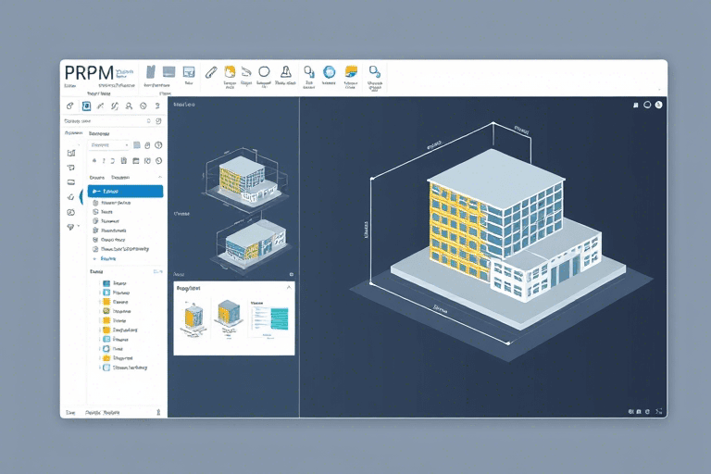This screenshot has height=474, width=711.
Task: Click the highlighted blue square sidebar toolbar icon
Action: [86, 106]
